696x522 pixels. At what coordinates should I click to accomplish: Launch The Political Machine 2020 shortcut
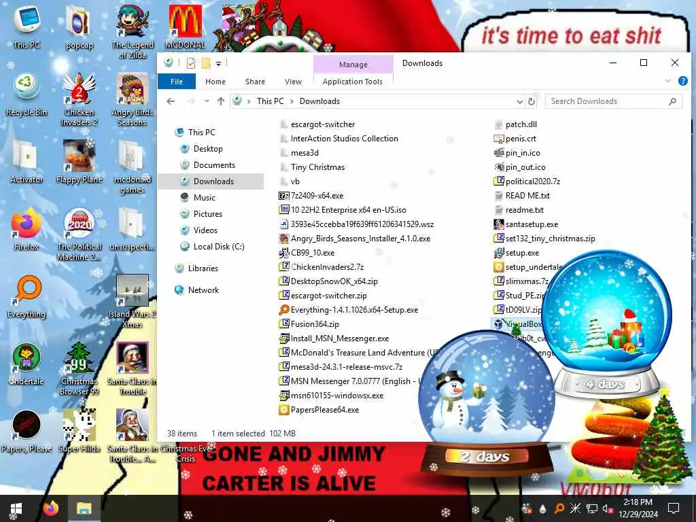point(79,234)
